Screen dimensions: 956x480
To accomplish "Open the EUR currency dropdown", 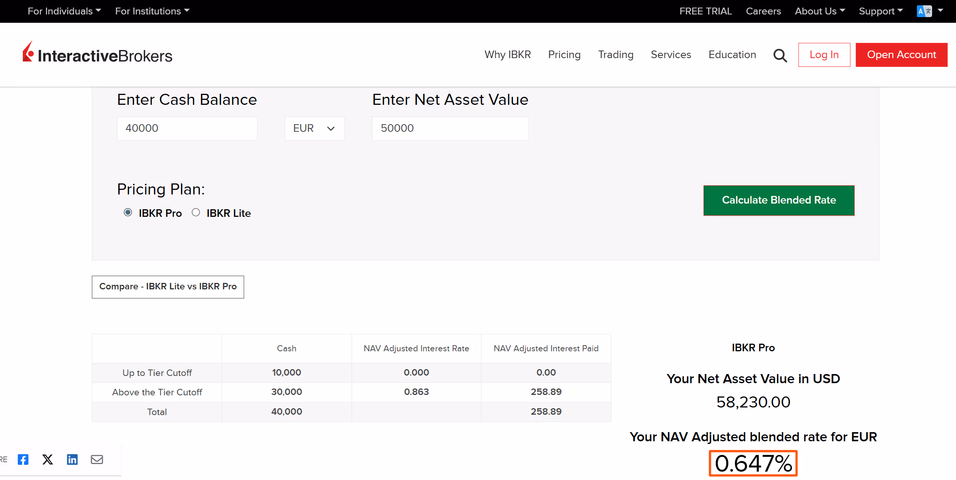I will [x=314, y=128].
